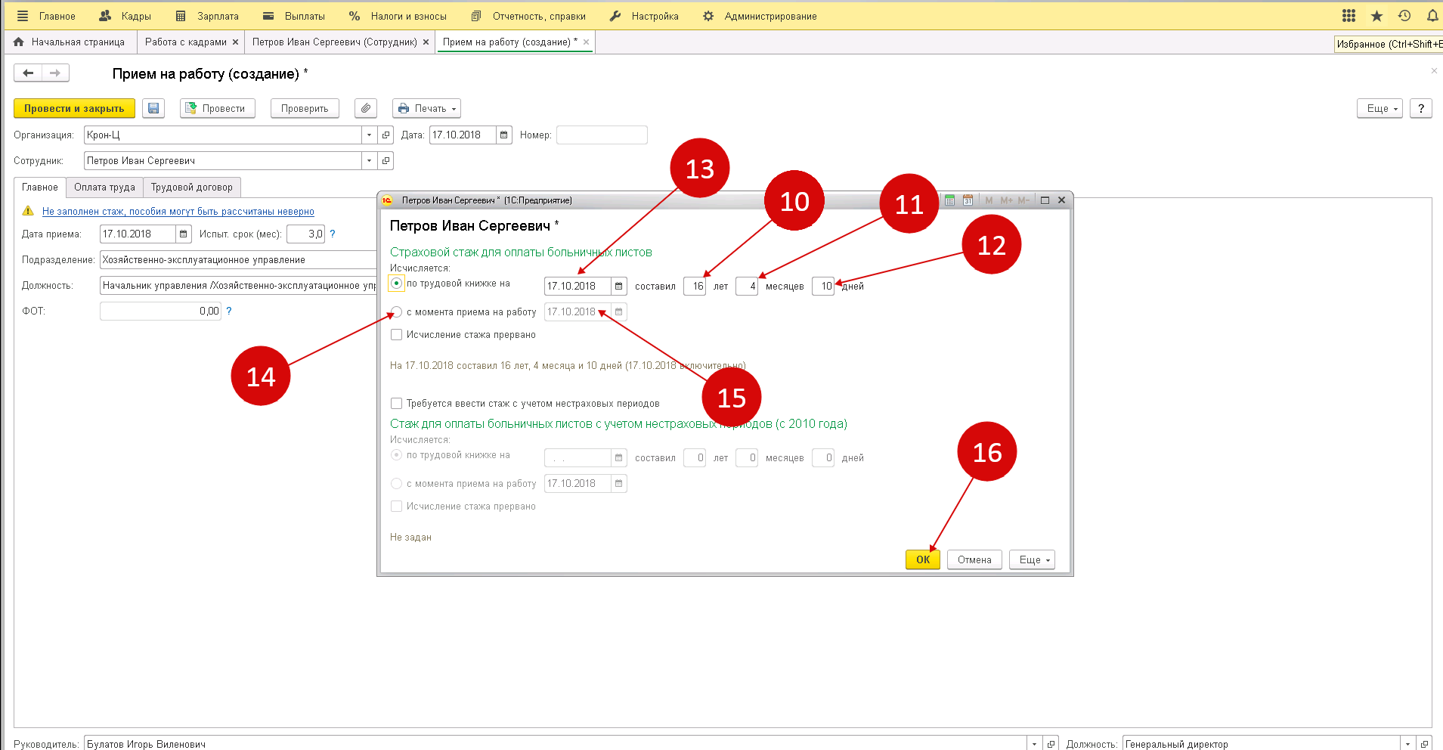Open calendar picker for Дата приема
The width and height of the screenshot is (1443, 750).
(x=183, y=234)
